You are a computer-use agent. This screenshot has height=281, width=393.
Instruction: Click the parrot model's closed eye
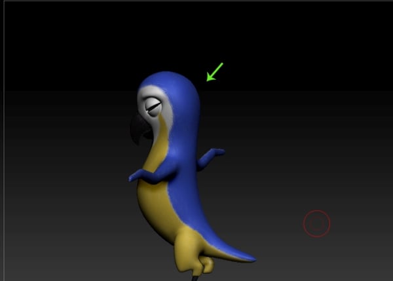tap(153, 107)
